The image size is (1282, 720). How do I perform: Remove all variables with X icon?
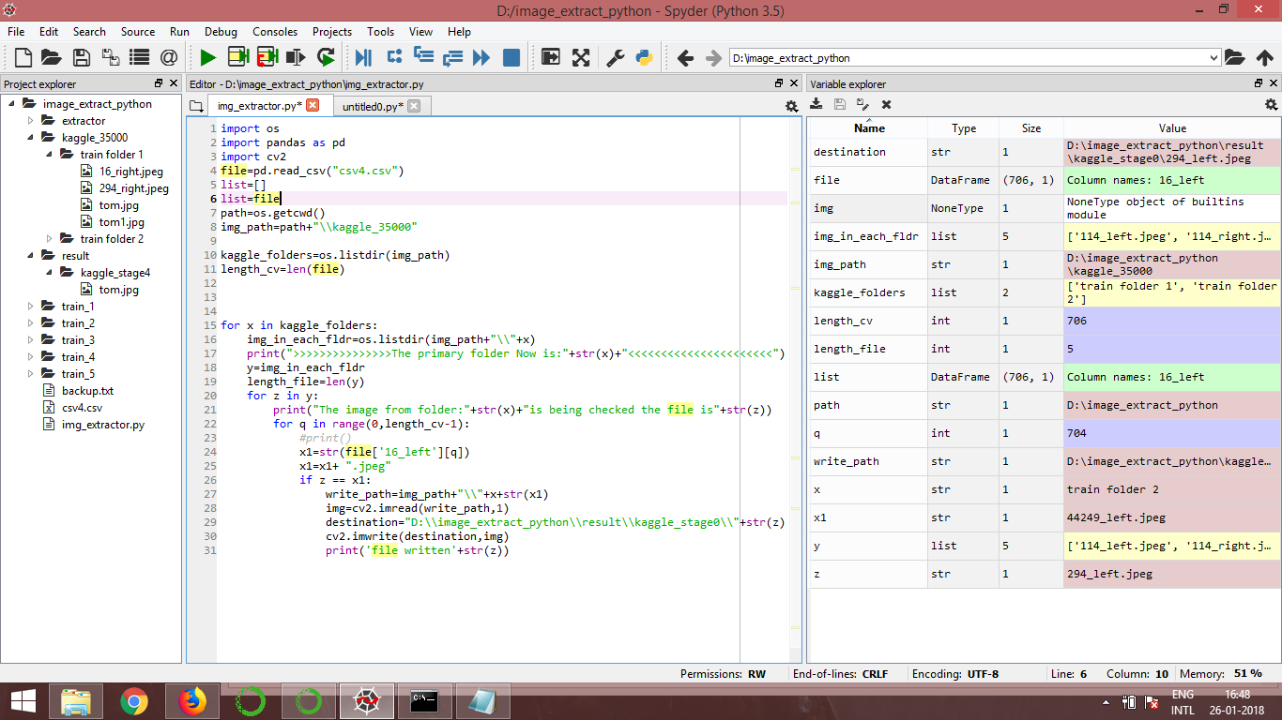click(x=886, y=105)
